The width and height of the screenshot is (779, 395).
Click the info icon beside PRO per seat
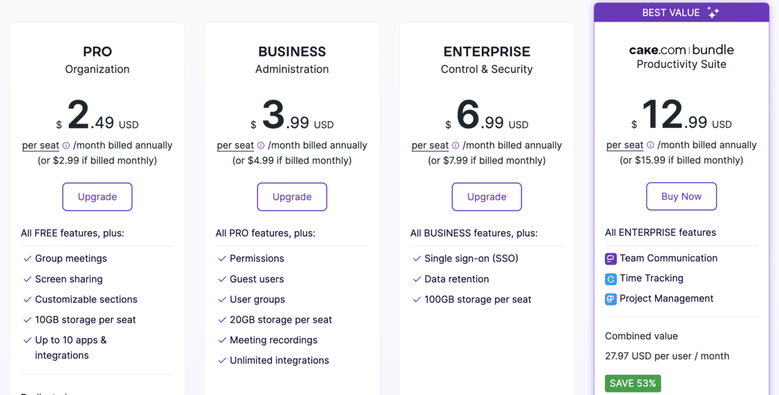tap(66, 146)
